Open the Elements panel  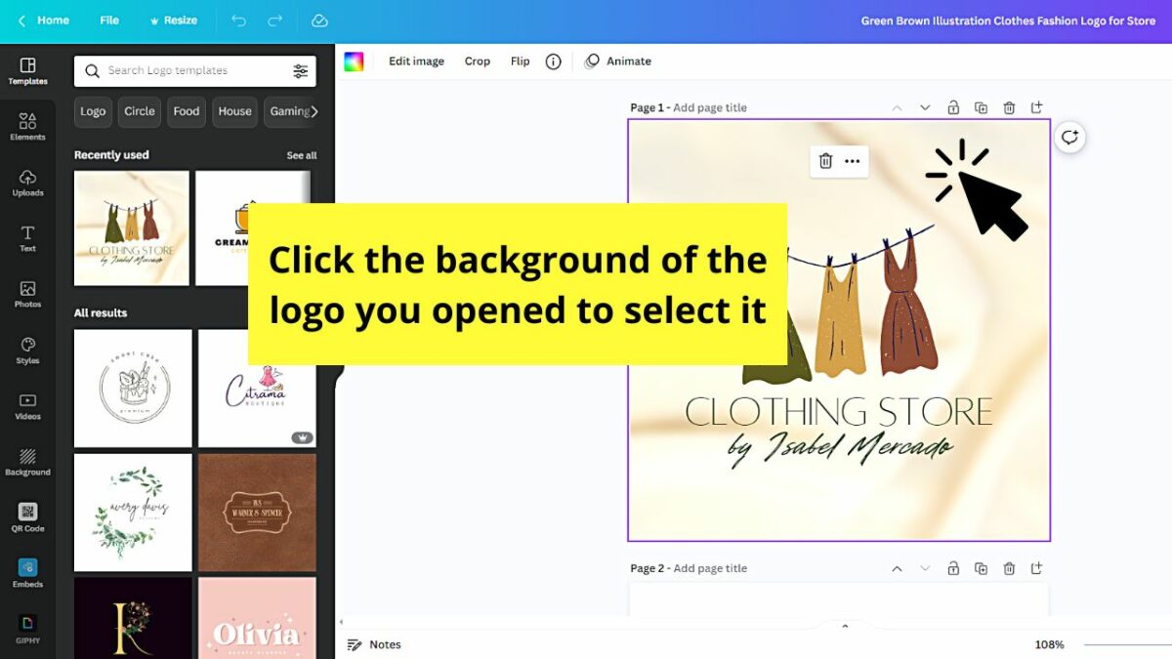pyautogui.click(x=27, y=125)
